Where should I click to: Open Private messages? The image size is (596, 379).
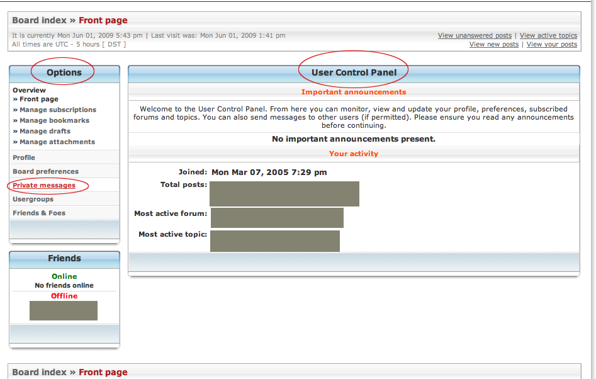pos(44,185)
